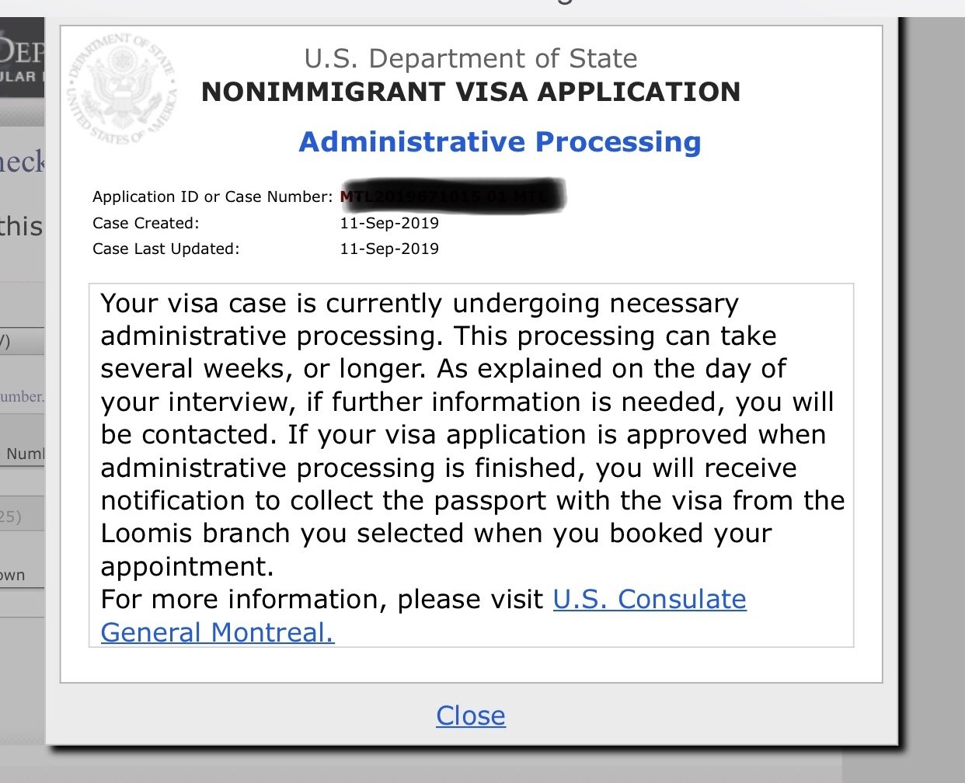This screenshot has height=783, width=965.
Task: Click the Case Created date 11-Sep-2019
Action: pyautogui.click(x=389, y=223)
